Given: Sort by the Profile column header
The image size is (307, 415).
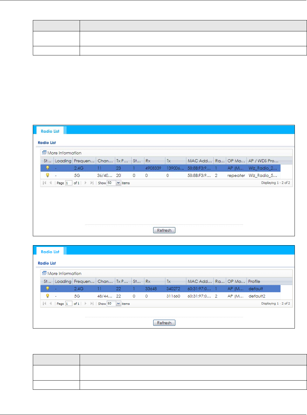Looking at the screenshot, I should (264, 281).
